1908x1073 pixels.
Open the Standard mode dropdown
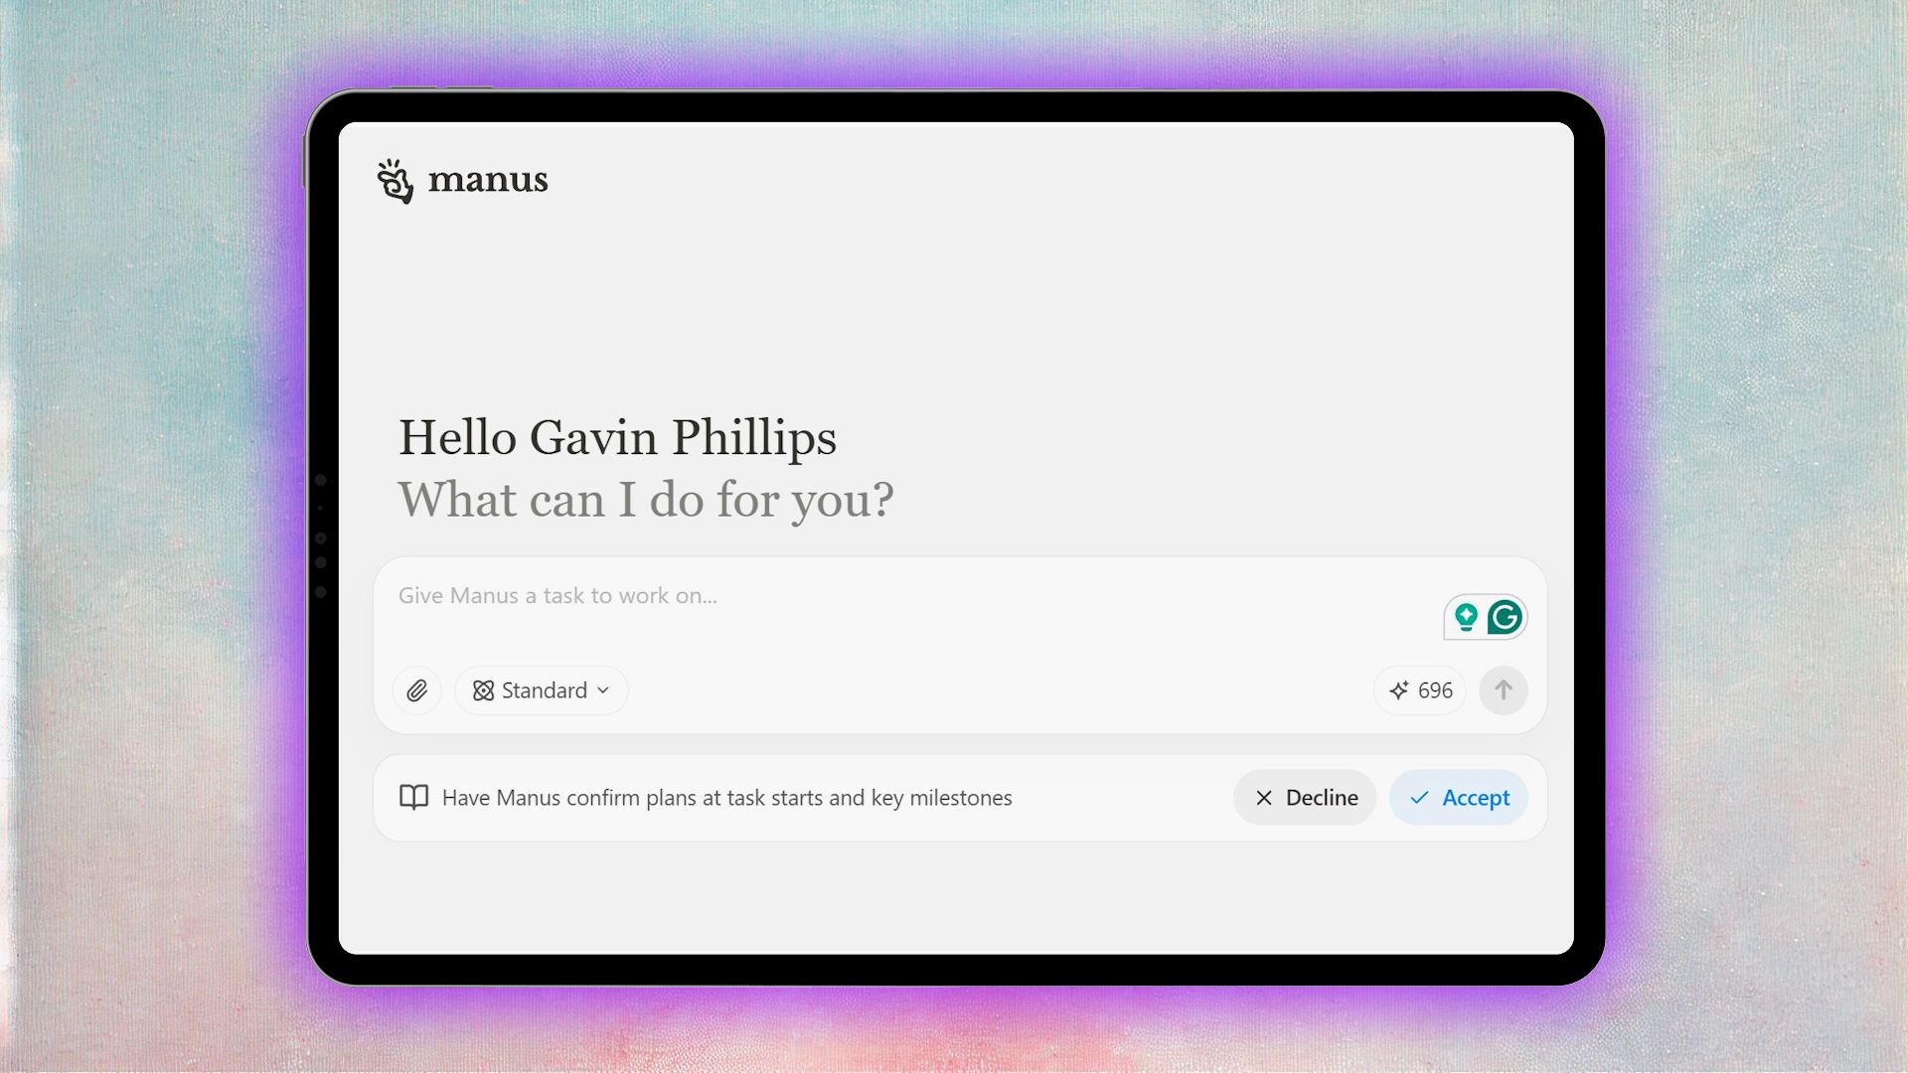point(541,690)
